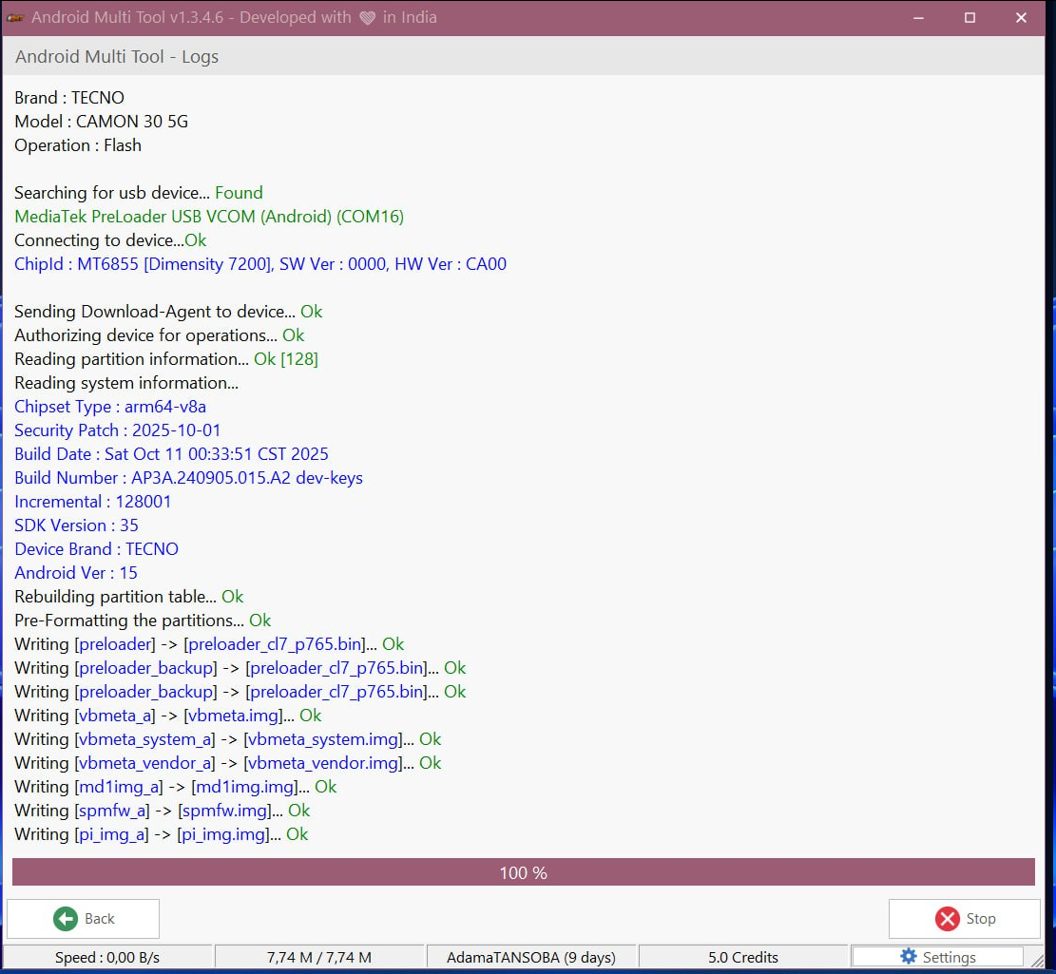The image size is (1056, 974).
Task: Click the 7,74 M transfer size panel
Action: (x=318, y=957)
